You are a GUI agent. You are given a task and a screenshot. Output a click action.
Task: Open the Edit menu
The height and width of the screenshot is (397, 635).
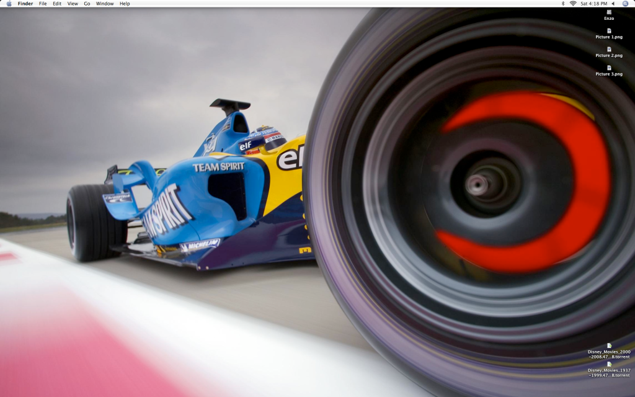point(57,4)
